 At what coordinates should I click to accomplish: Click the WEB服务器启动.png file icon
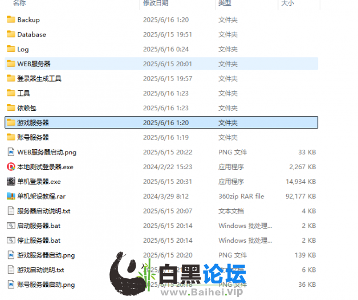coord(11,152)
